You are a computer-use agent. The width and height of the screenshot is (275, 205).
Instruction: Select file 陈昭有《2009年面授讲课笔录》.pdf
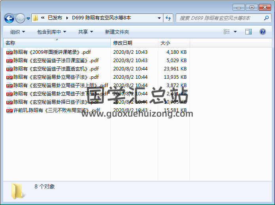tap(52, 52)
